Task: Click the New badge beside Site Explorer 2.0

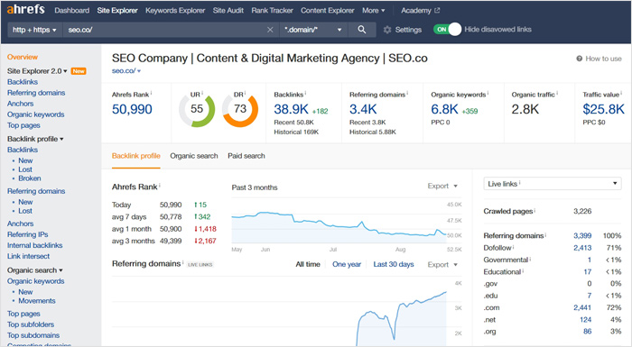Action: click(79, 71)
